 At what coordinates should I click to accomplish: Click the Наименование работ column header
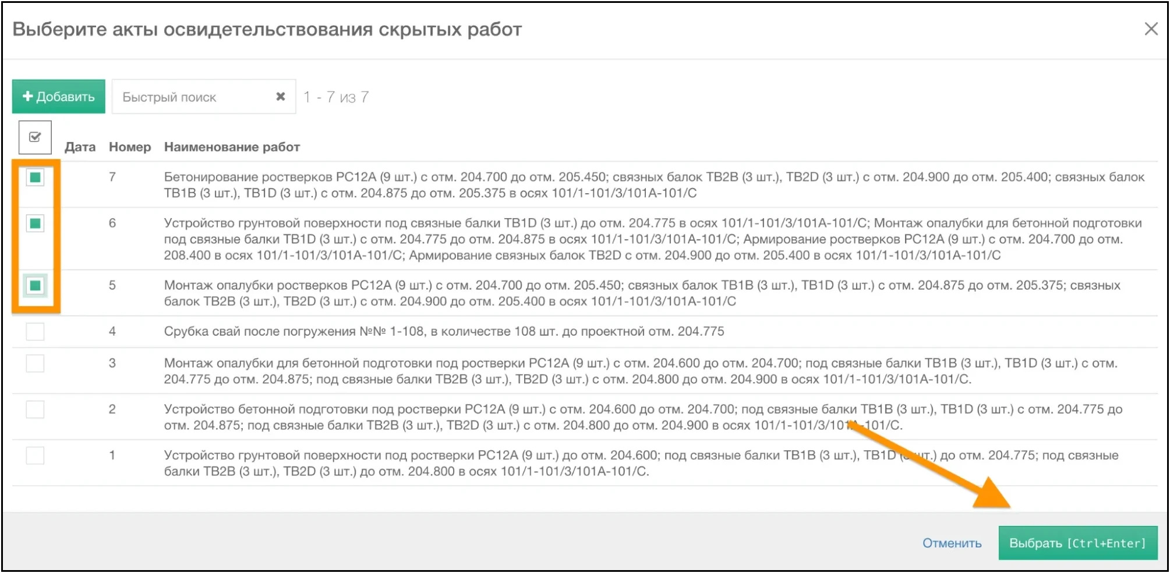[231, 147]
